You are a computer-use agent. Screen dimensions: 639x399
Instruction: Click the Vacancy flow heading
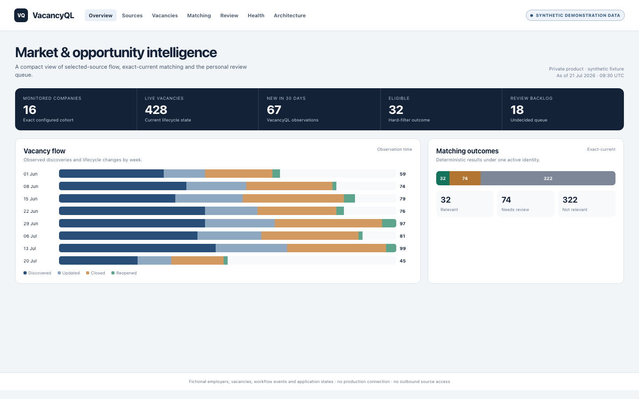pos(44,151)
